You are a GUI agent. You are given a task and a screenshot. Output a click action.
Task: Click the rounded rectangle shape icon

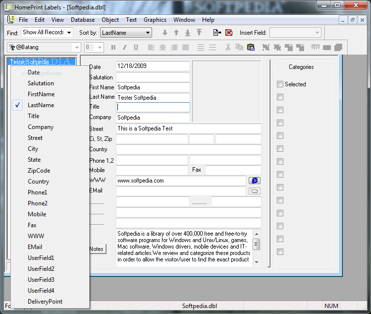click(x=327, y=48)
